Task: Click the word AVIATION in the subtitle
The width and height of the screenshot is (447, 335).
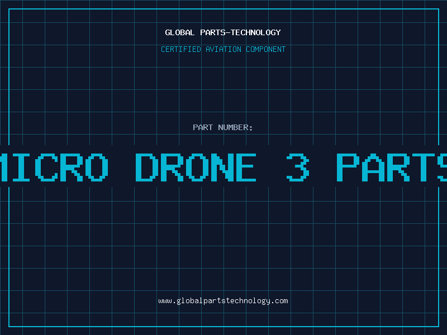Action: point(223,49)
